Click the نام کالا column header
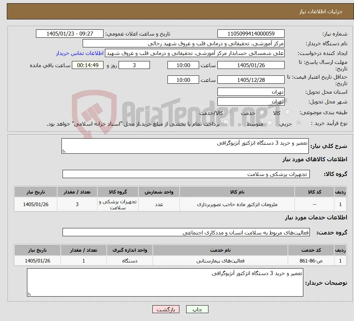 tap(237, 192)
